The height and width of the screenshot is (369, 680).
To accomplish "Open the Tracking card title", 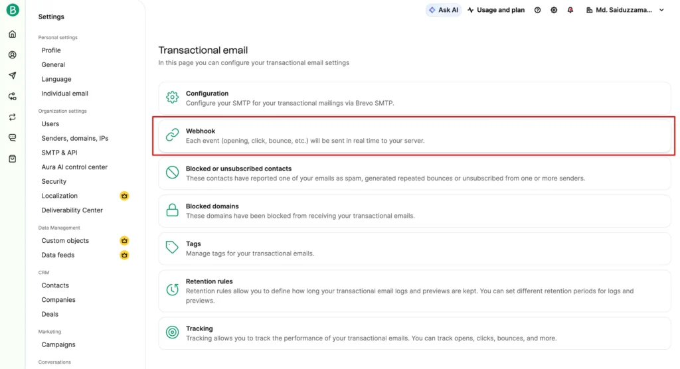I will tap(199, 329).
